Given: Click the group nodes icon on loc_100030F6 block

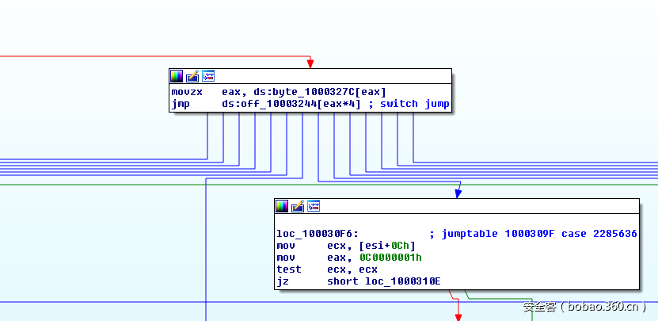Looking at the screenshot, I should (x=314, y=206).
